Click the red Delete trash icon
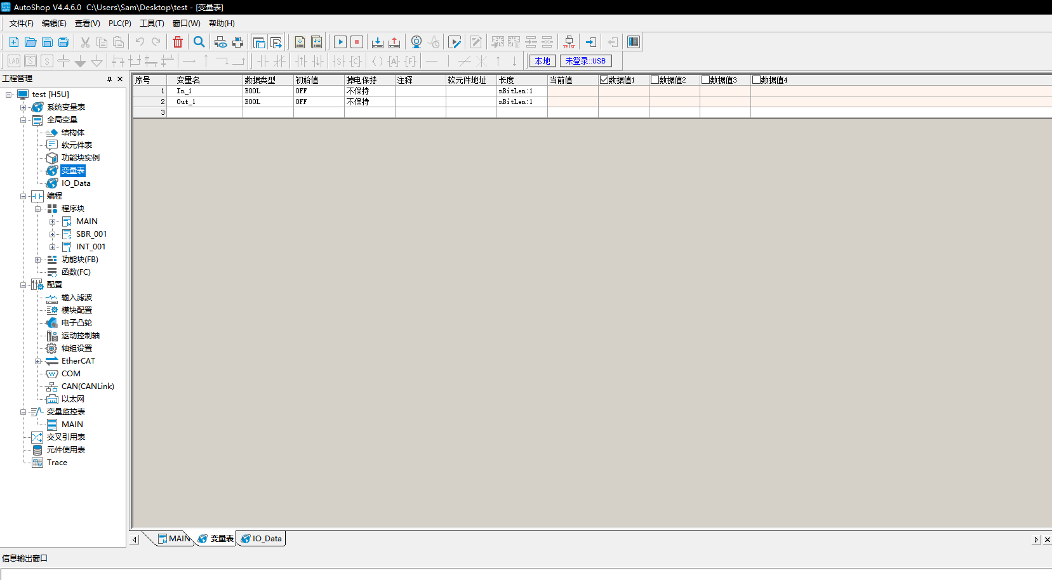Viewport: 1052px width, 580px height. tap(178, 42)
